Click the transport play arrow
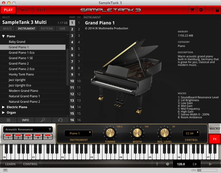The width and height of the screenshot is (221, 173). click(x=210, y=164)
